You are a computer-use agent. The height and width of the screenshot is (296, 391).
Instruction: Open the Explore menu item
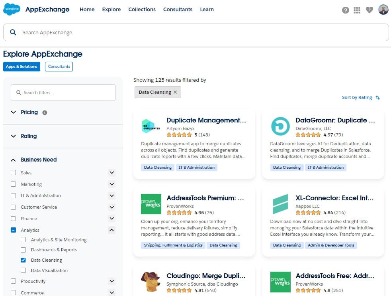(x=111, y=10)
